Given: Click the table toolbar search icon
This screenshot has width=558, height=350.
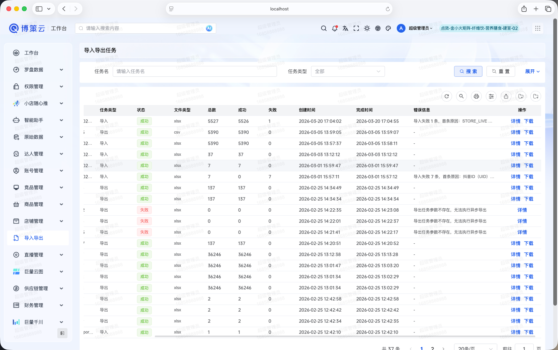Looking at the screenshot, I should 462,96.
